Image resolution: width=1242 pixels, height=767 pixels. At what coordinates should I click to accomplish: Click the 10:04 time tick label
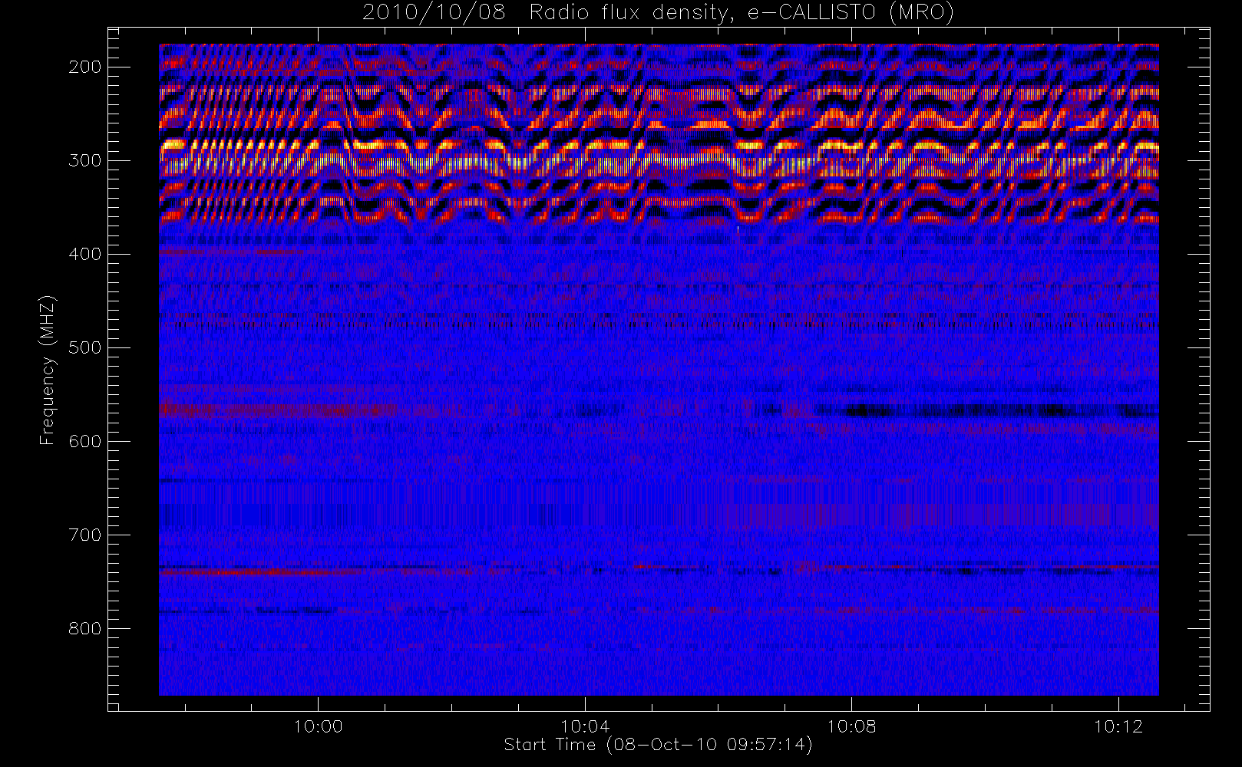(585, 726)
